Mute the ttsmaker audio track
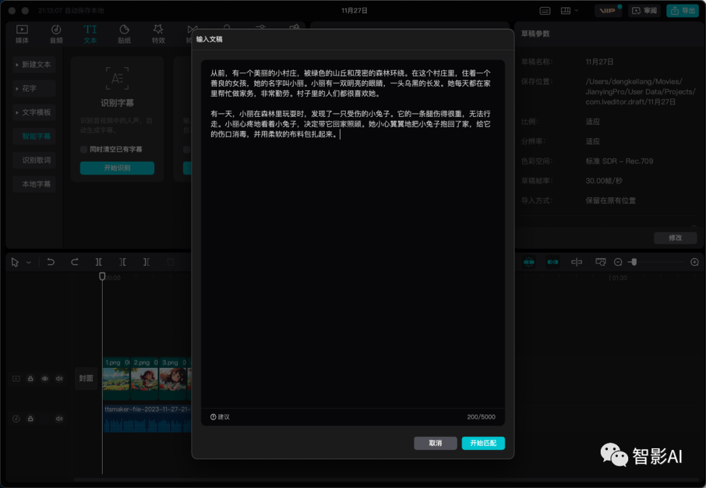The height and width of the screenshot is (488, 706). [x=58, y=418]
